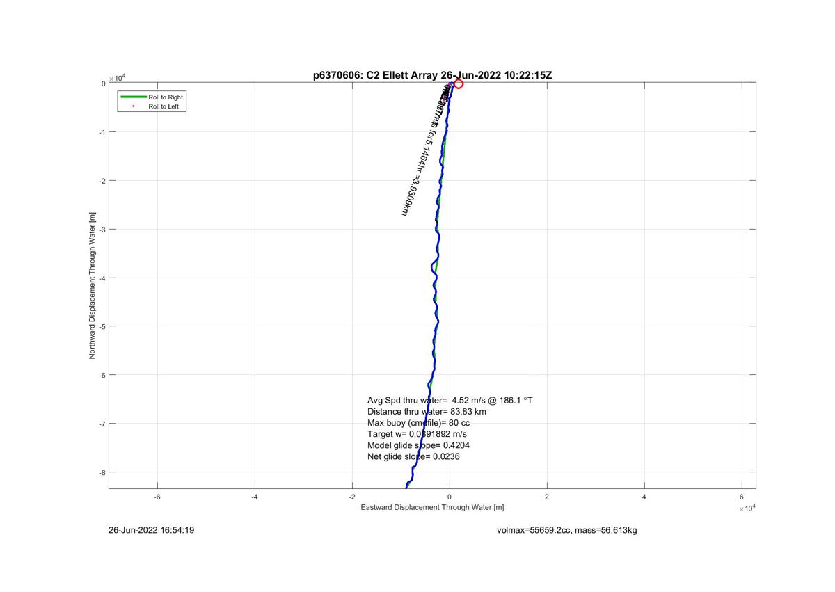Click eastward axis tick label '2'
The height and width of the screenshot is (592, 835).
coord(546,497)
